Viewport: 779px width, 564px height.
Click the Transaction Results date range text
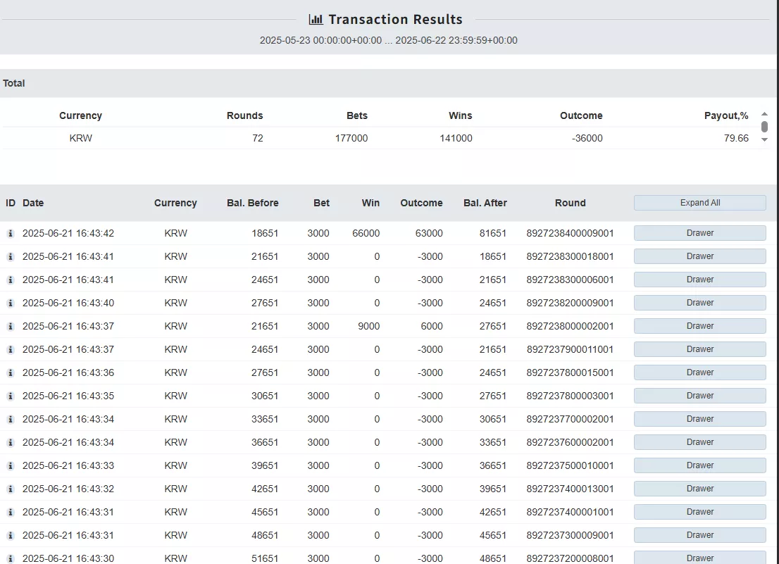point(389,40)
